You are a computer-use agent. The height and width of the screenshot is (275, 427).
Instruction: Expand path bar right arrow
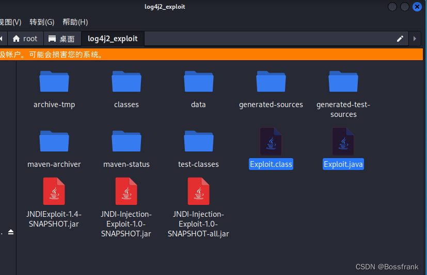tap(415, 39)
